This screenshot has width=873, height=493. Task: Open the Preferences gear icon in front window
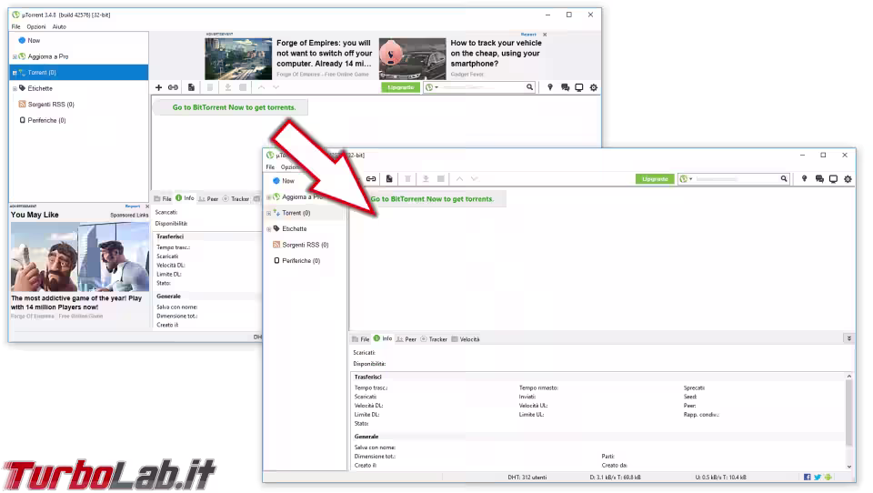pyautogui.click(x=848, y=179)
